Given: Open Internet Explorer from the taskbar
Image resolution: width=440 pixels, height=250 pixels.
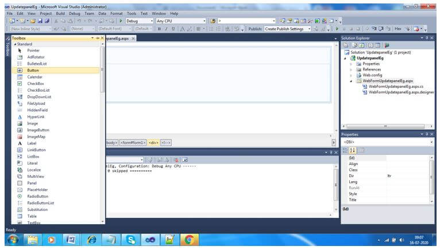Looking at the screenshot, I should click(91, 240).
